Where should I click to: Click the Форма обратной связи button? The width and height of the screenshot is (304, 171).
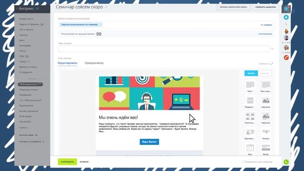click(233, 7)
